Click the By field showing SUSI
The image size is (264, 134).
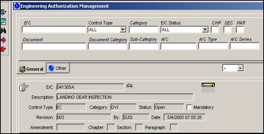tap(136, 117)
